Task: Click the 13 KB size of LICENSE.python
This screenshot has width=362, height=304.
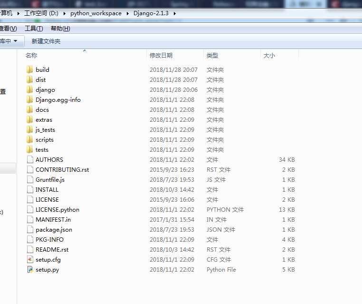Action: point(287,210)
